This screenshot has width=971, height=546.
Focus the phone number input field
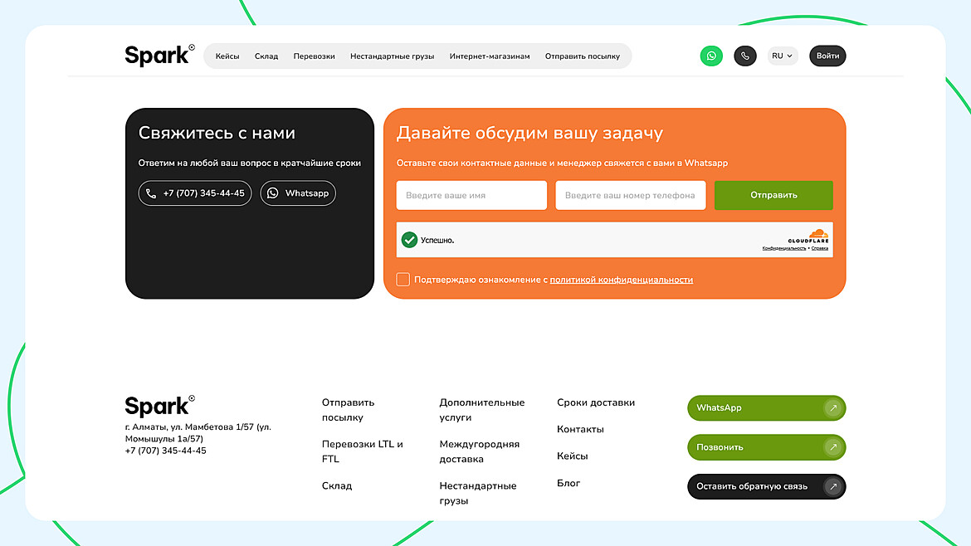point(631,195)
